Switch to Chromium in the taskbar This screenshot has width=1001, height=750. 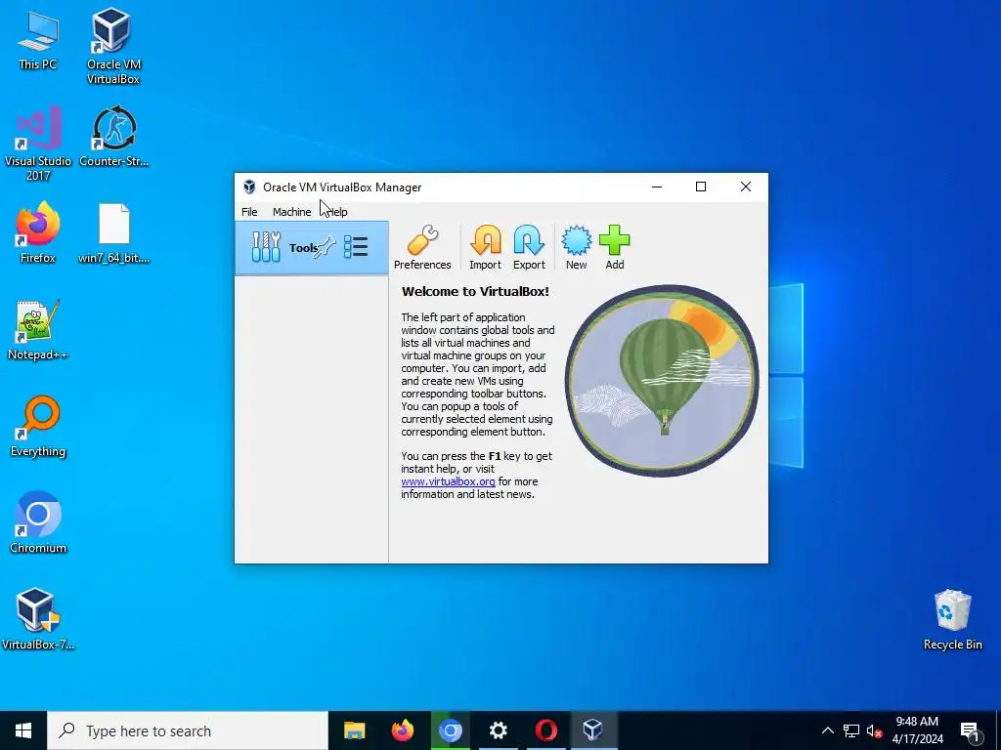[x=450, y=730]
